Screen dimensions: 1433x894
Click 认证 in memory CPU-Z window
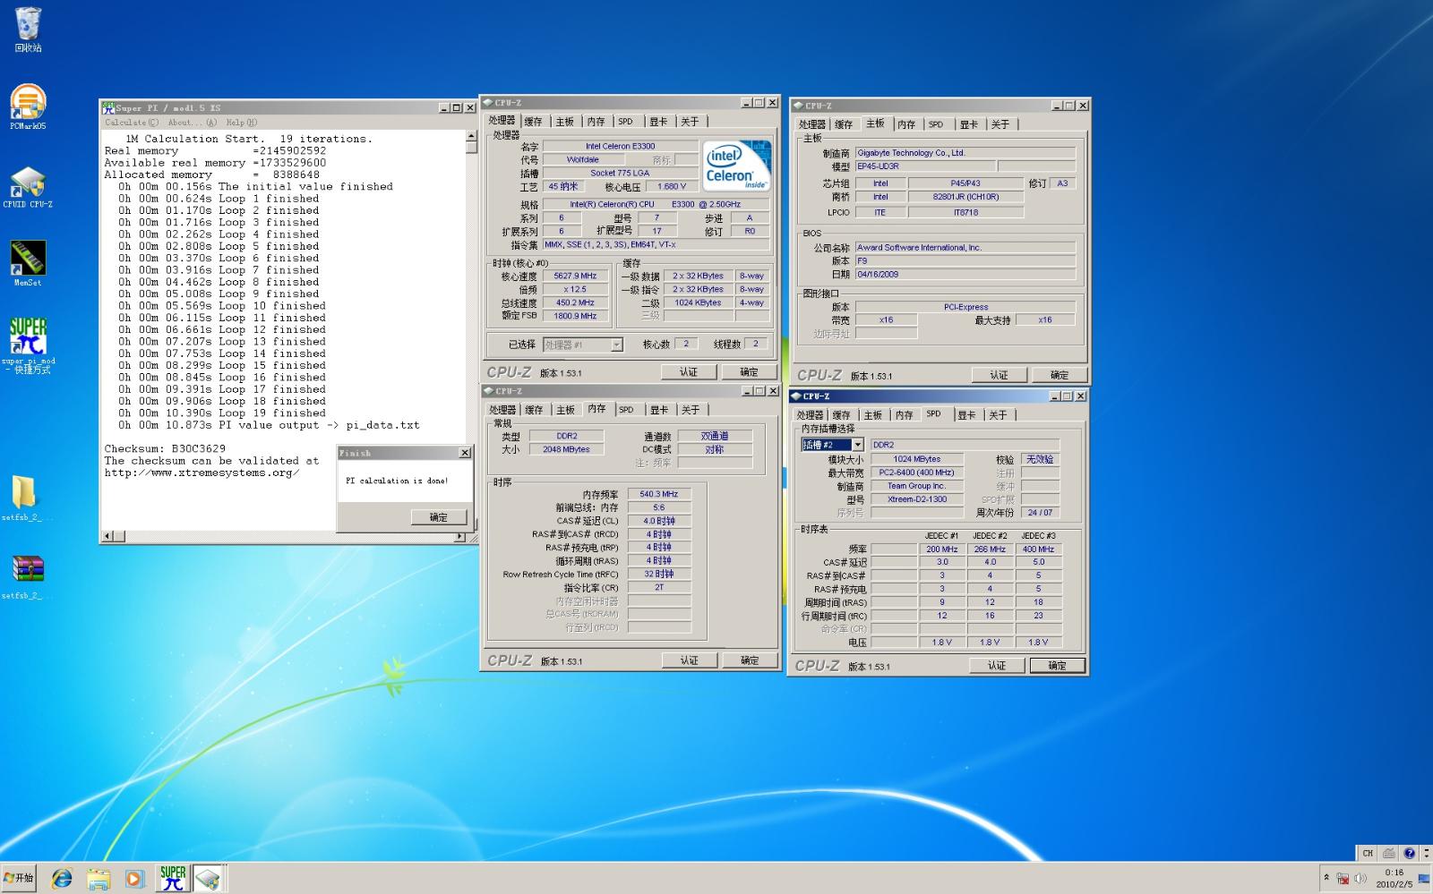pos(689,660)
